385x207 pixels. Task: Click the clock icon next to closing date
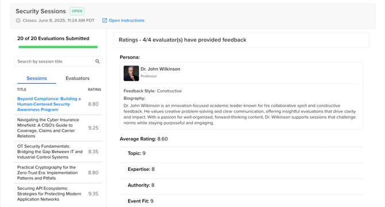(x=18, y=20)
